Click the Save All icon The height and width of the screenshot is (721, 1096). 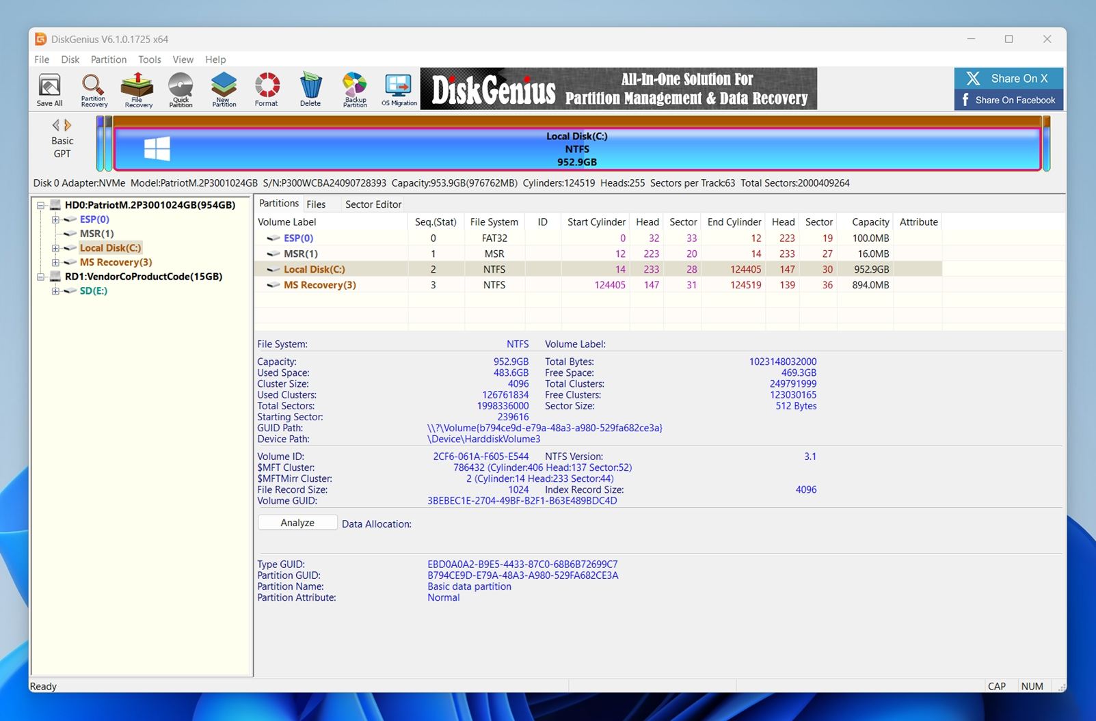[49, 89]
